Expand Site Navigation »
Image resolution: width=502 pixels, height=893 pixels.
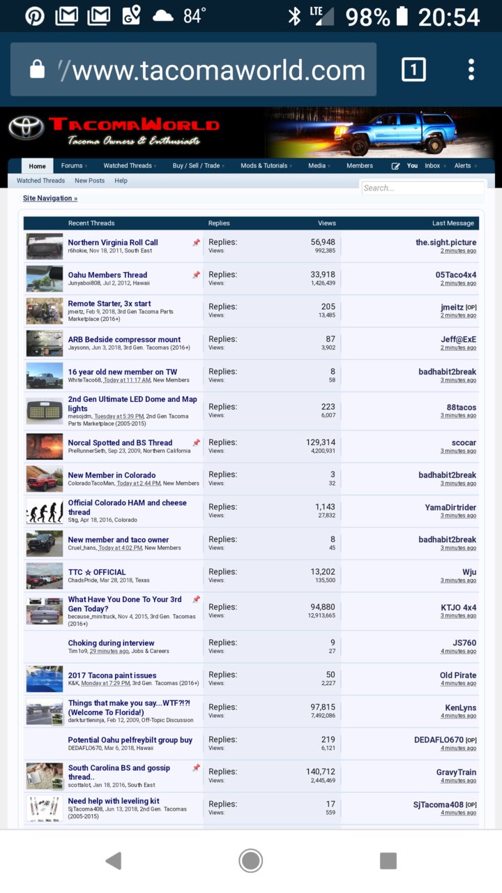coord(50,198)
